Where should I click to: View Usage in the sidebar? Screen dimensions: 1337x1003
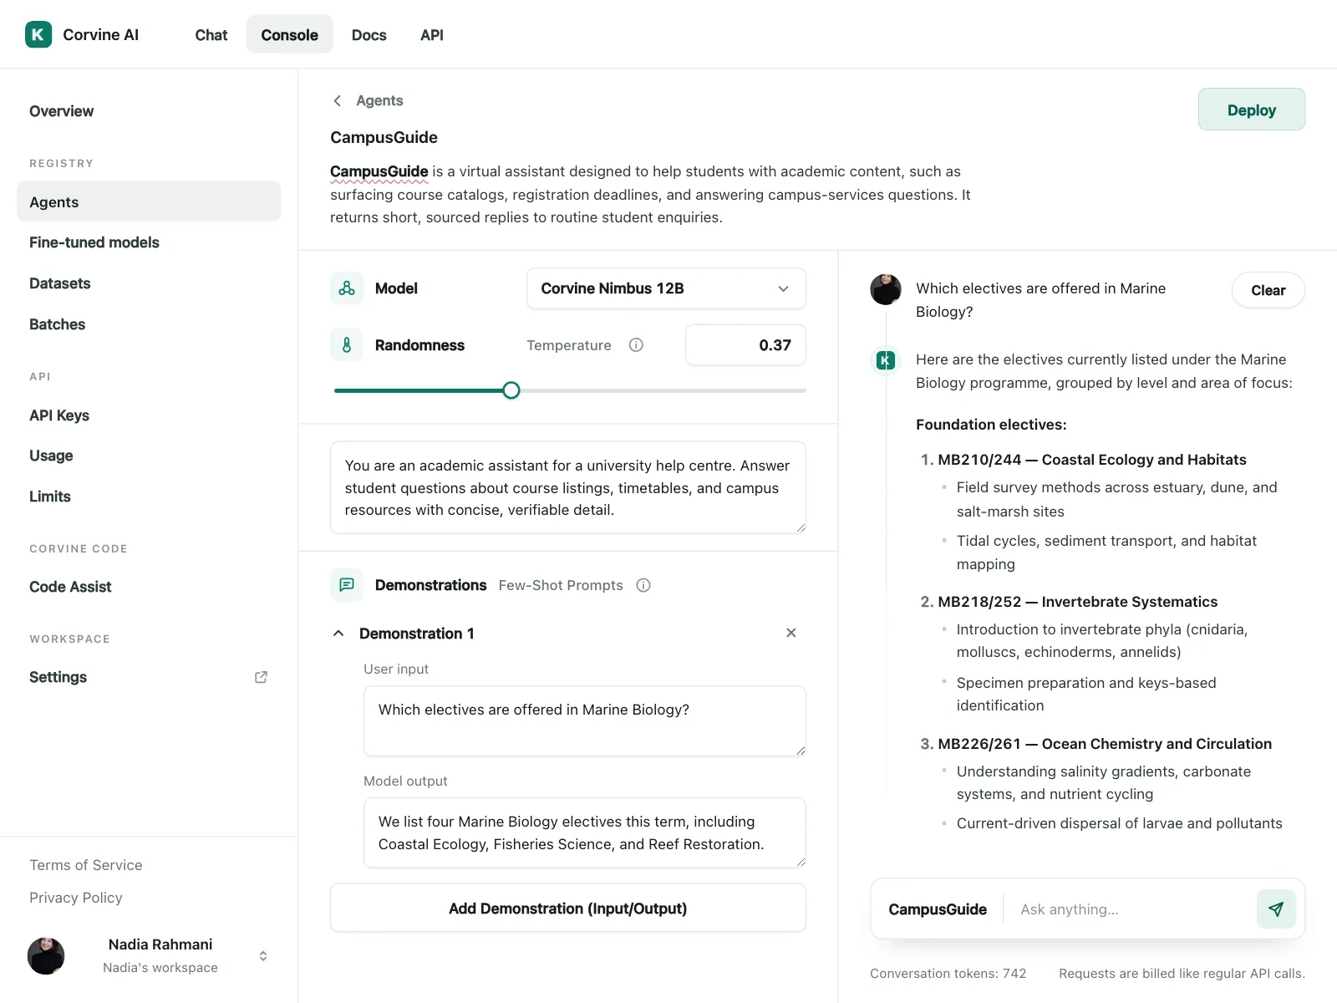(x=51, y=456)
